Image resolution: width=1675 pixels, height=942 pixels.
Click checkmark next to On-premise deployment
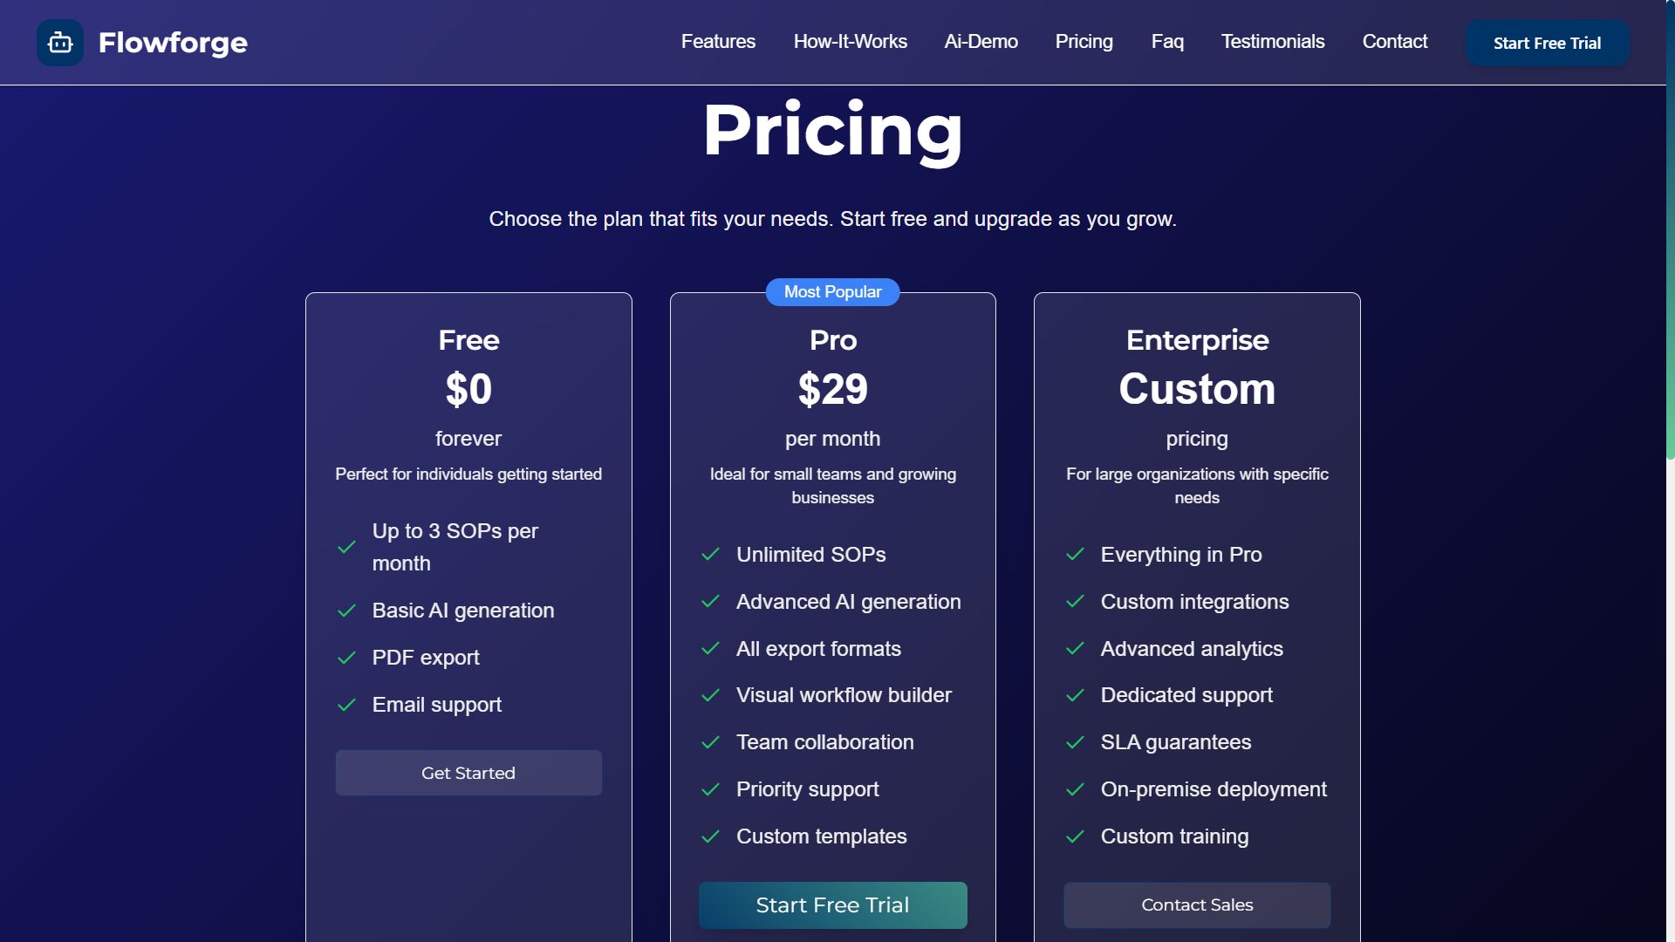[1075, 789]
